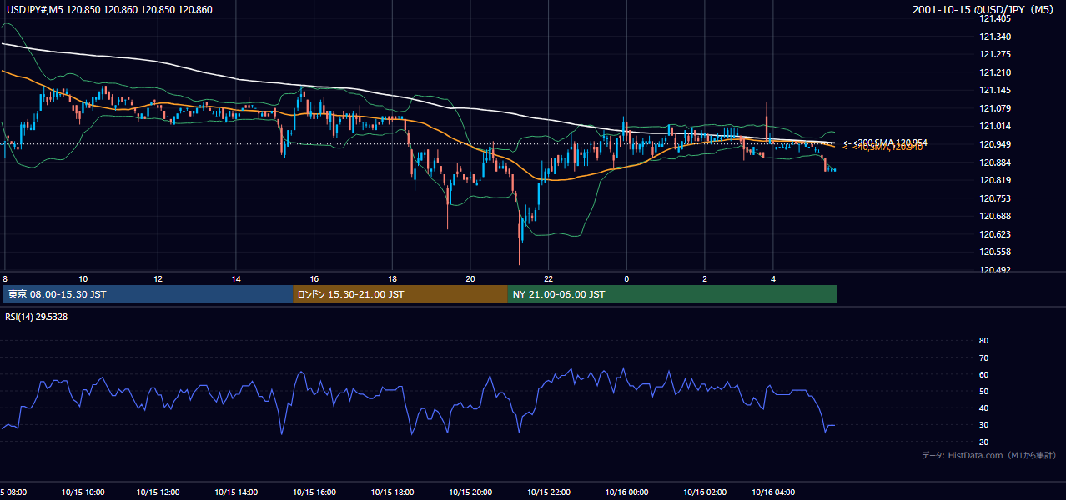Click RSI scale level 70
The image size is (1066, 500).
[983, 357]
